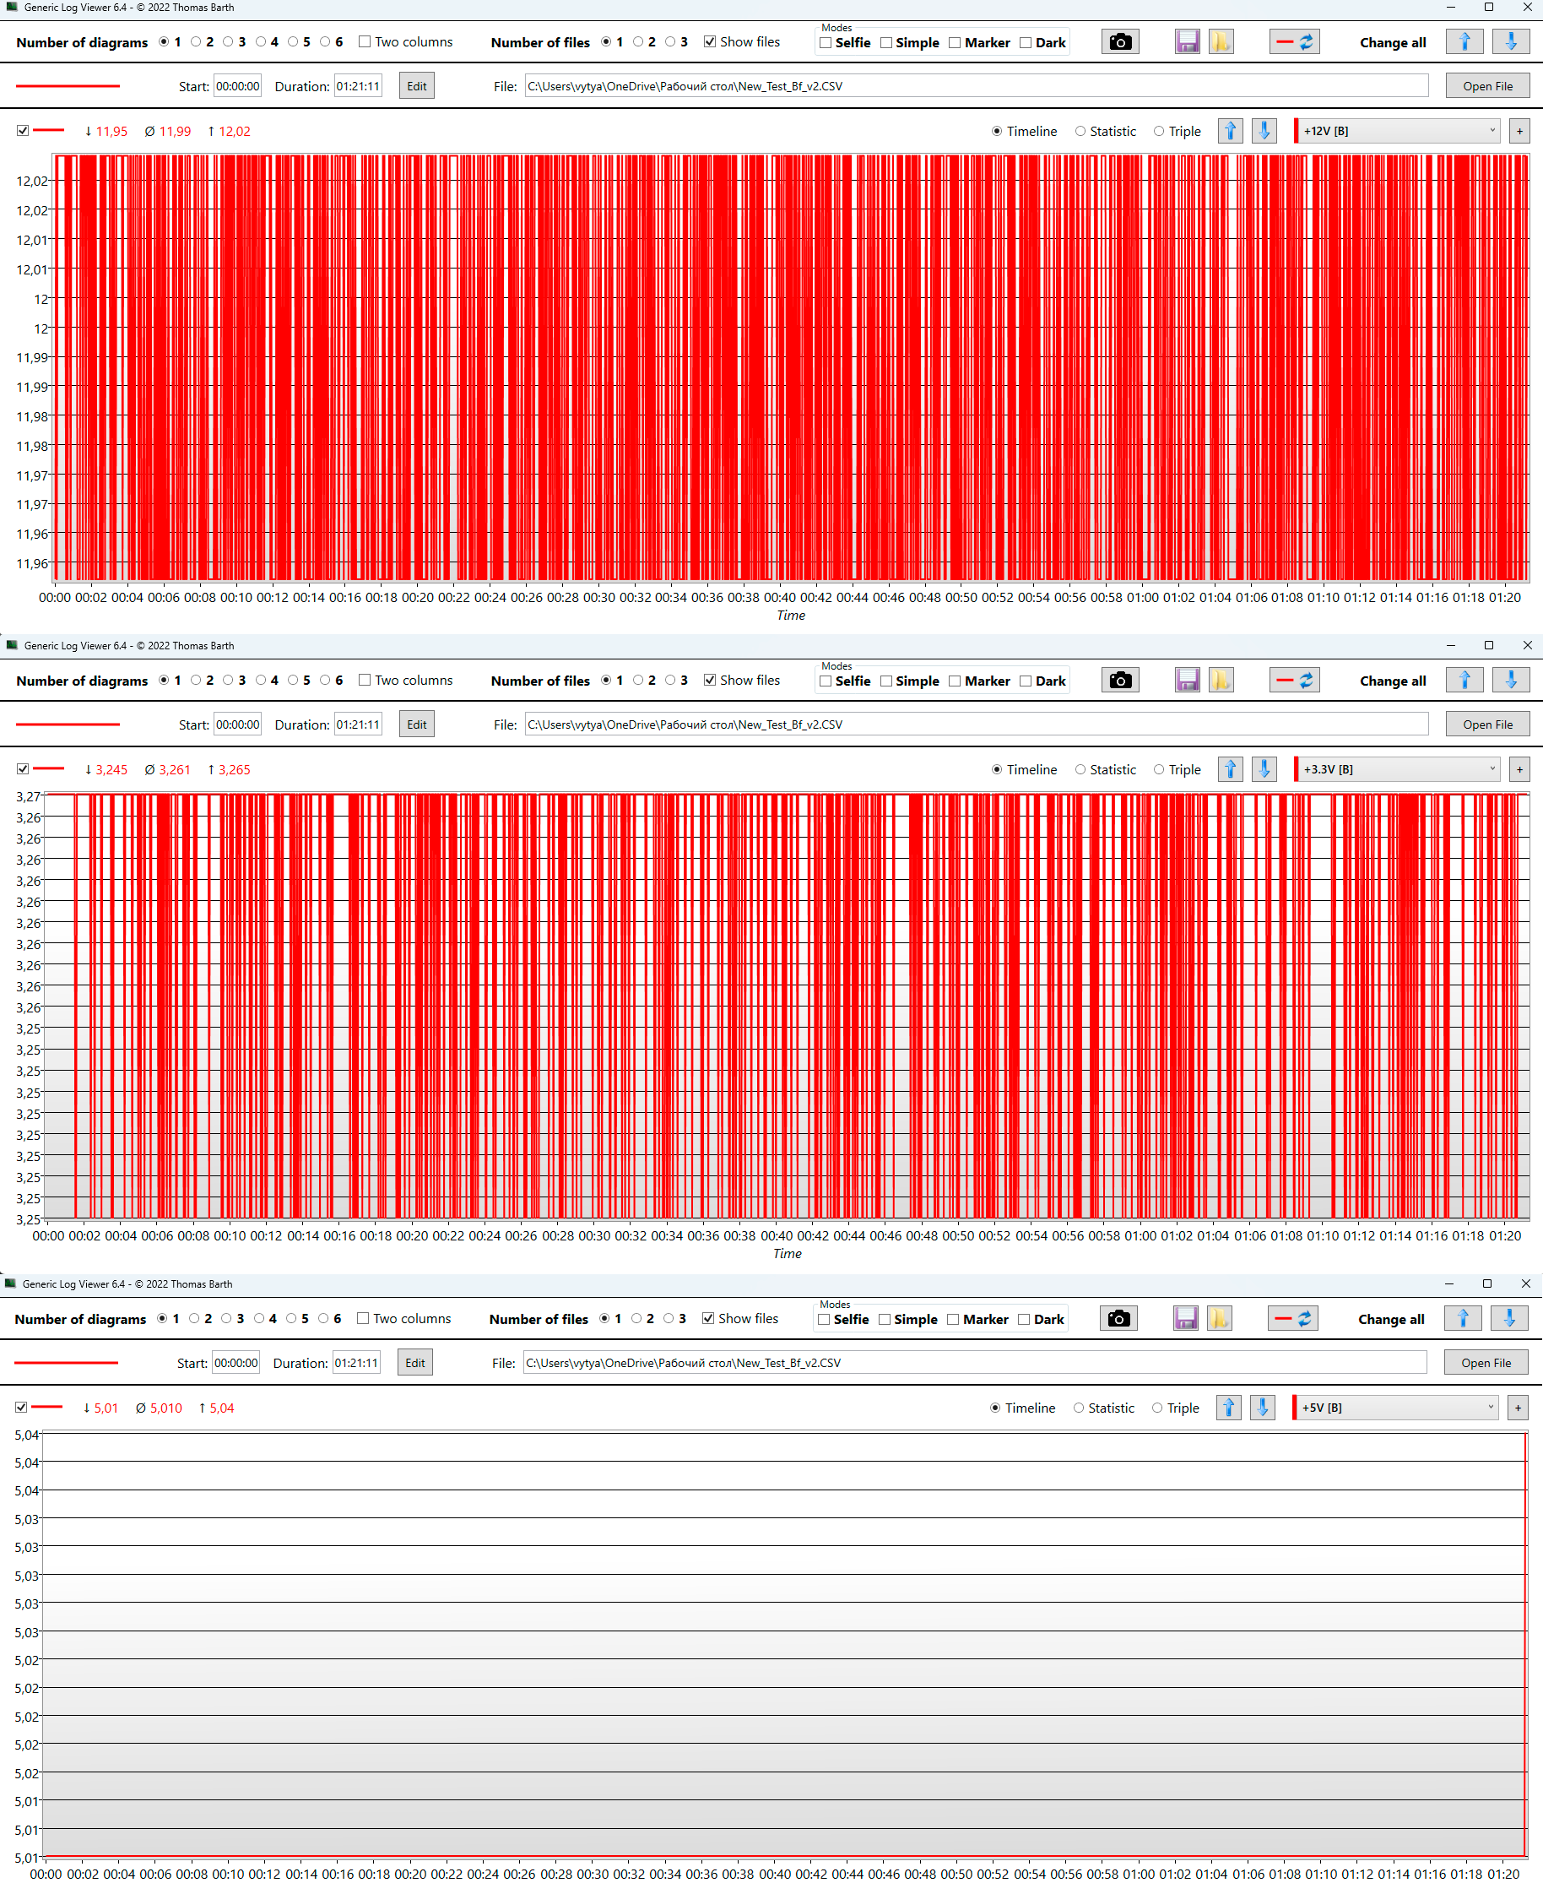Click the folder icon in the +5V window
This screenshot has height=1883, width=1543.
pyautogui.click(x=1220, y=1318)
